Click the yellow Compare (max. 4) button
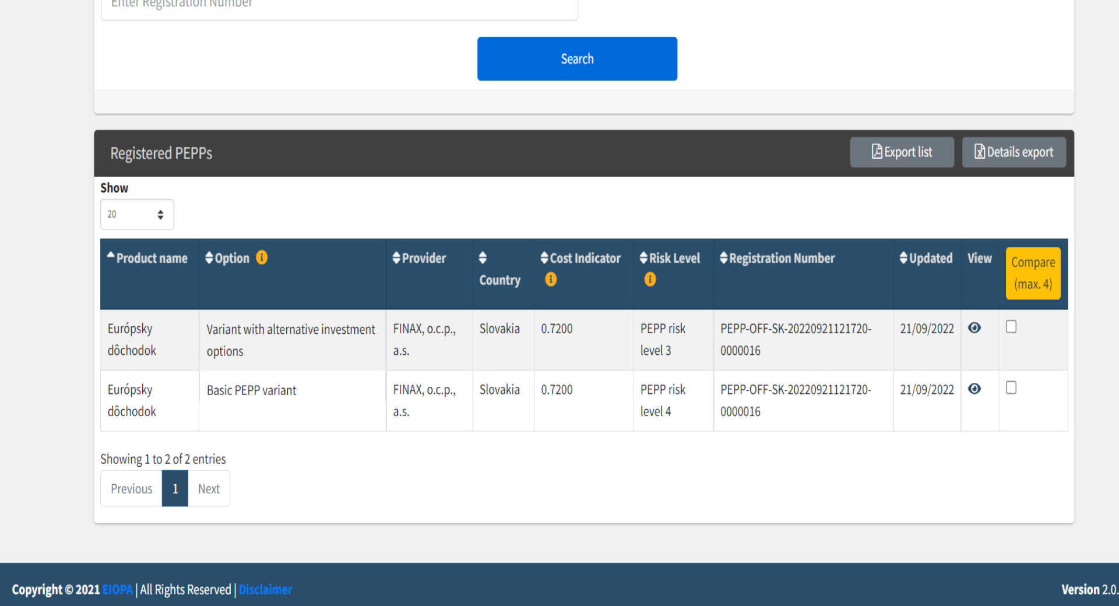 coord(1033,273)
